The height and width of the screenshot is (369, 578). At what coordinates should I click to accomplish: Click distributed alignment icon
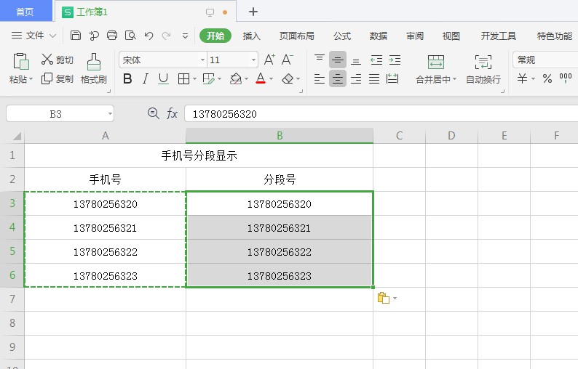[x=392, y=78]
